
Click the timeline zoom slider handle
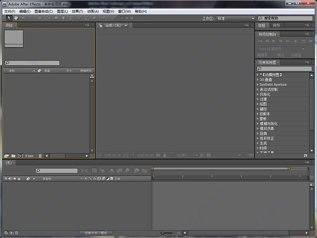point(162,233)
